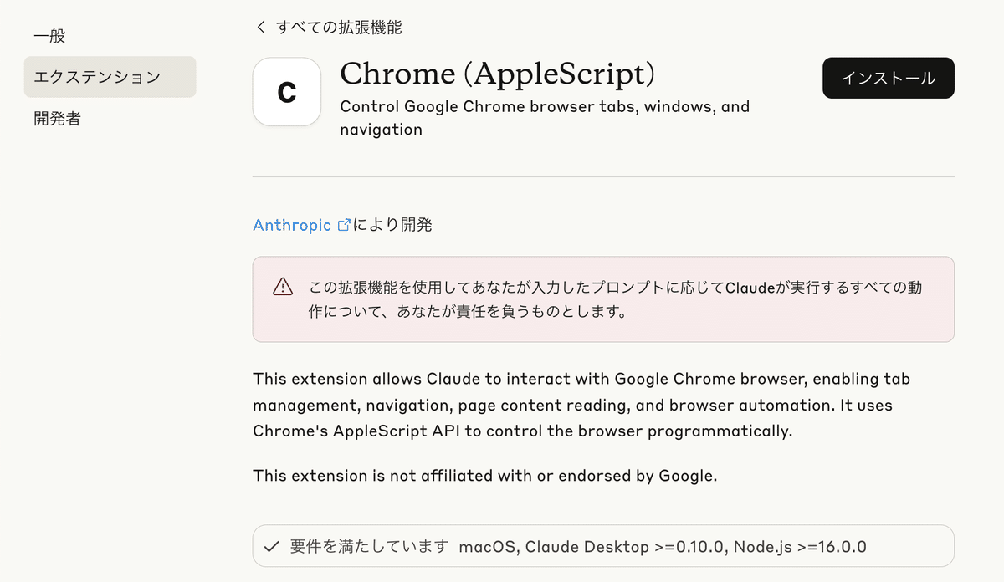
Task: Click the pink warning message box
Action: pos(602,299)
